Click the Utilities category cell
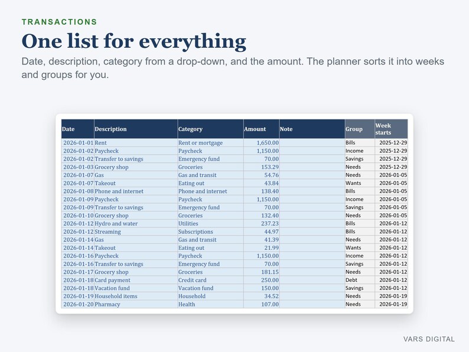Screen dimensions: 469x352 (x=210, y=223)
